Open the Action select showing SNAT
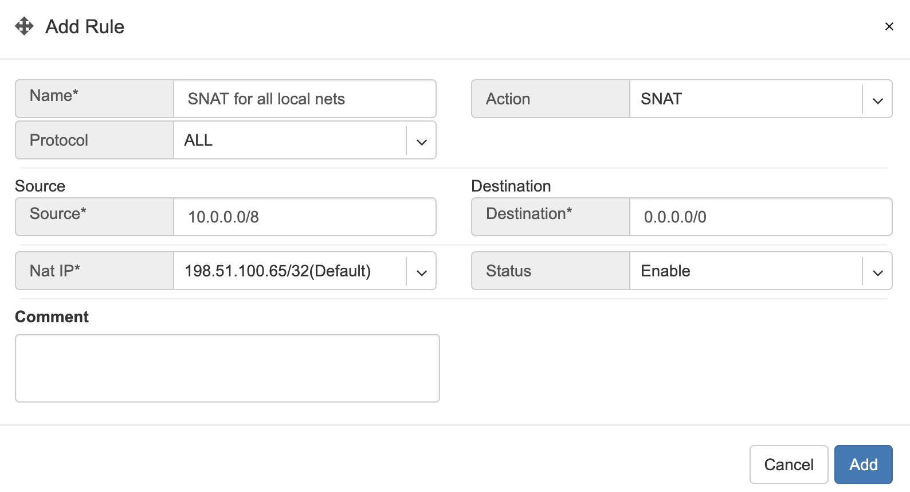 pyautogui.click(x=745, y=99)
